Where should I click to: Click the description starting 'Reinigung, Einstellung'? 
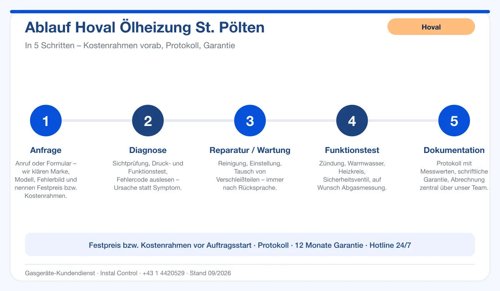pos(250,175)
